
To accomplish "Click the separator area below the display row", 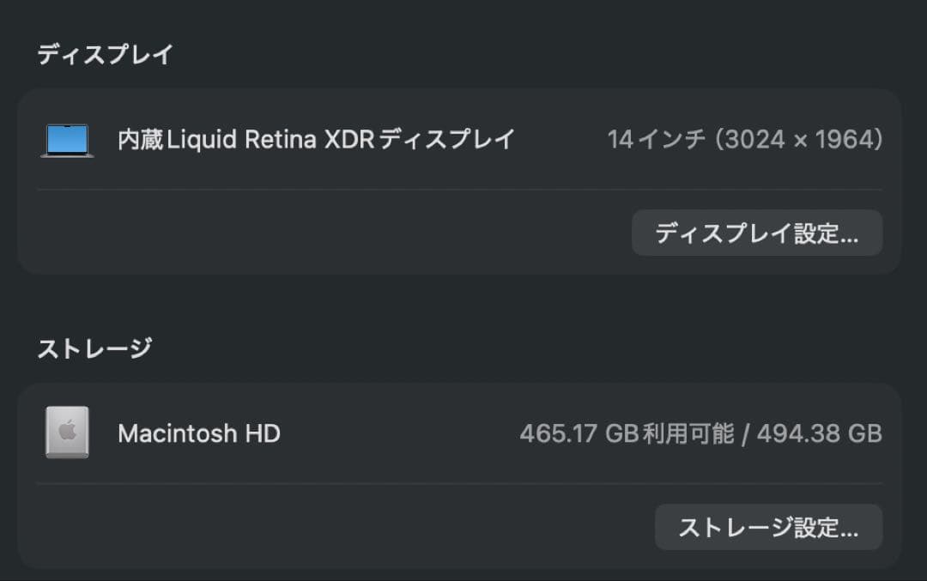I will tap(463, 190).
